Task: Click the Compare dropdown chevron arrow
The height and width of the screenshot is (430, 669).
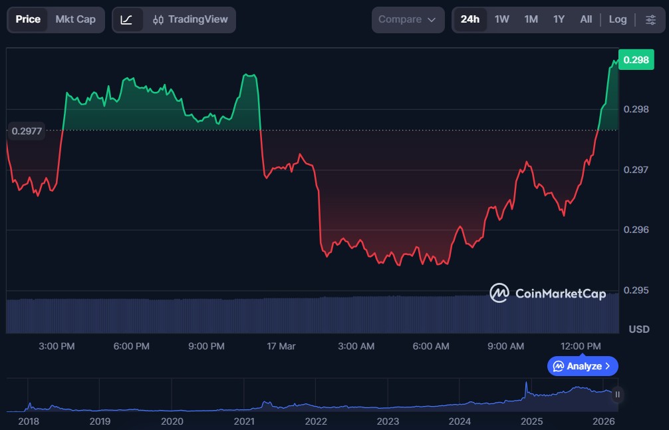Action: pos(432,20)
